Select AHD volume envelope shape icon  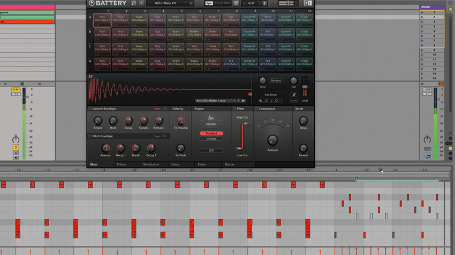pyautogui.click(x=165, y=109)
